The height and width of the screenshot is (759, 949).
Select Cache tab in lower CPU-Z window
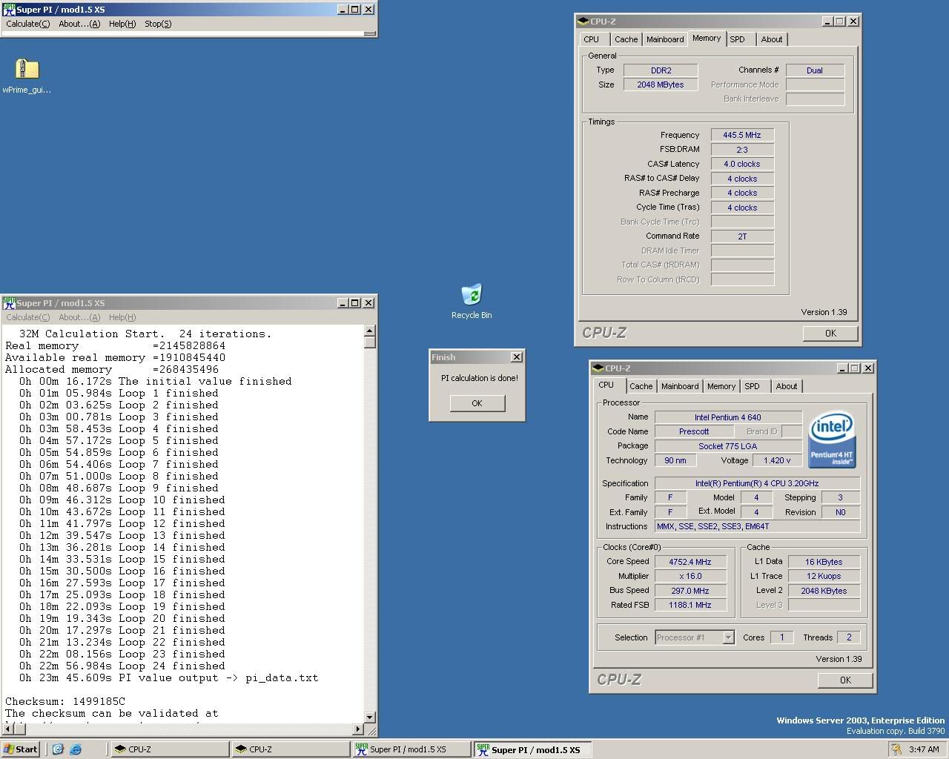[x=641, y=386]
